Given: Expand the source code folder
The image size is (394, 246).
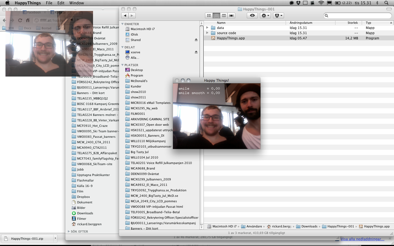Looking at the screenshot, I should pyautogui.click(x=207, y=33).
